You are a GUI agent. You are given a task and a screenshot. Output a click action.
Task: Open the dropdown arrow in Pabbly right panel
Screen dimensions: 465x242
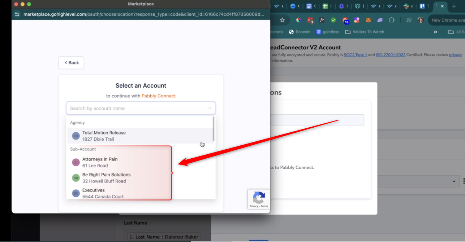[454, 181]
